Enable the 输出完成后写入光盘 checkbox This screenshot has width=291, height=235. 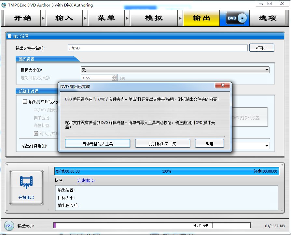(x=25, y=101)
